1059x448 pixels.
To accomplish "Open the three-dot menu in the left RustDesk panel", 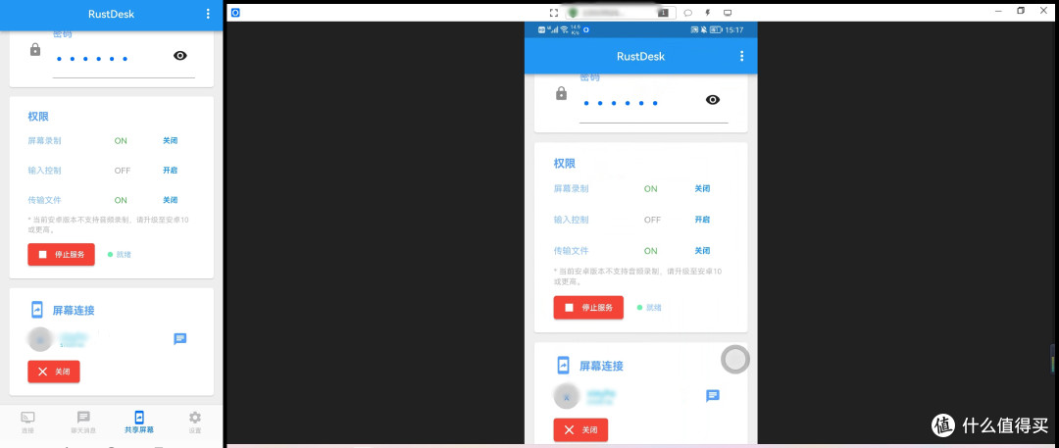I will coord(208,14).
